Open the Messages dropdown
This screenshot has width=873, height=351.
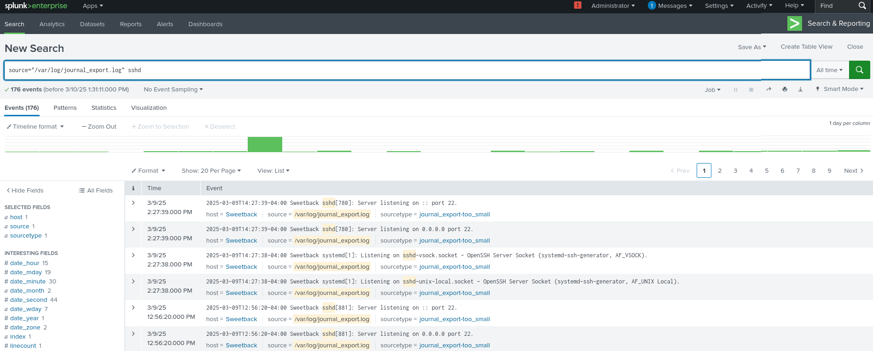coord(670,6)
